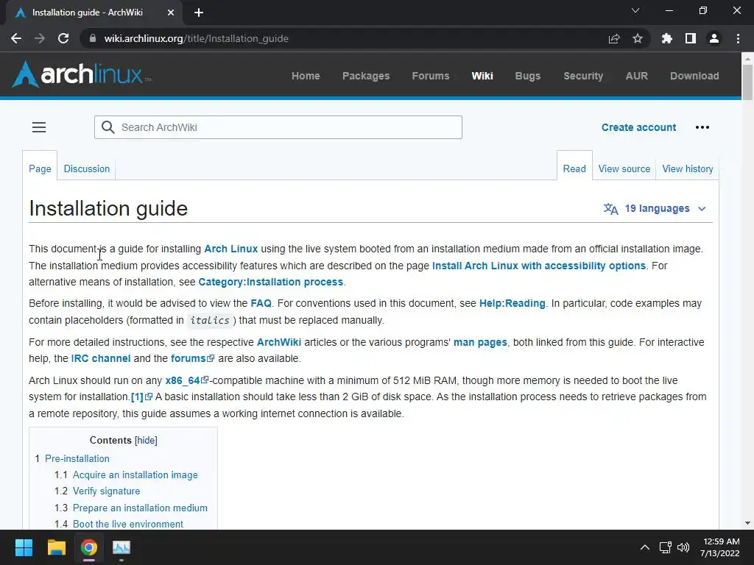Screen dimensions: 754x565
Task: Click the Search ArchWiki input field
Action: point(278,127)
